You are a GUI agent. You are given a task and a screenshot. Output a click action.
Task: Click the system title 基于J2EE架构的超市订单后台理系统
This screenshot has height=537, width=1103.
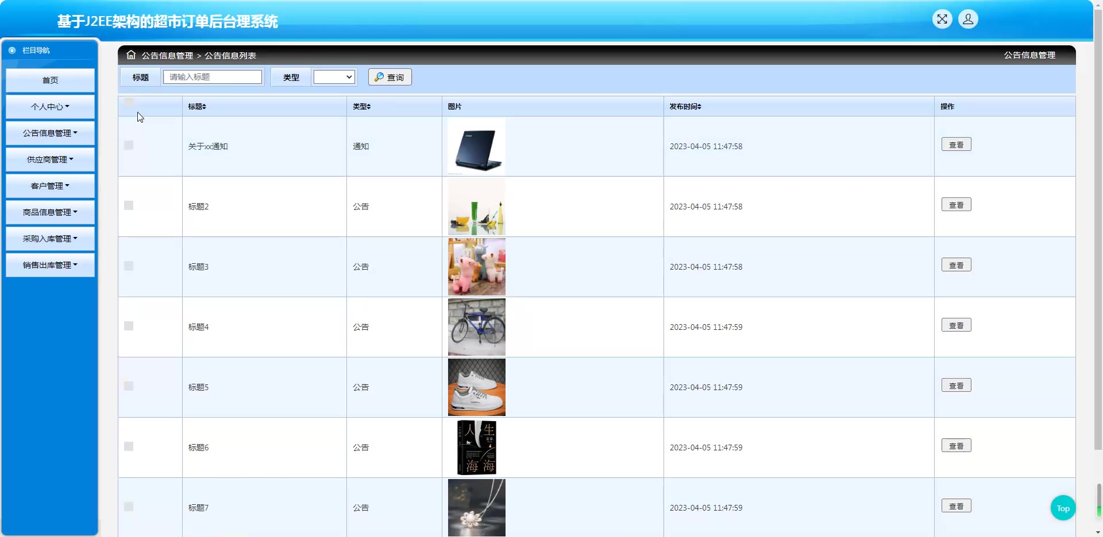pos(168,22)
